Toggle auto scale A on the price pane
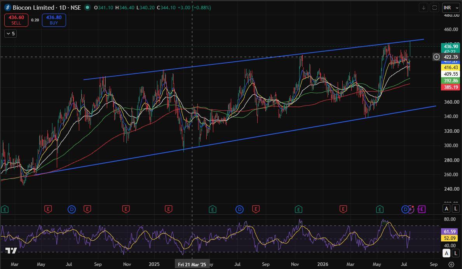Image resolution: width=462 pixels, height=269 pixels. pyautogui.click(x=447, y=209)
